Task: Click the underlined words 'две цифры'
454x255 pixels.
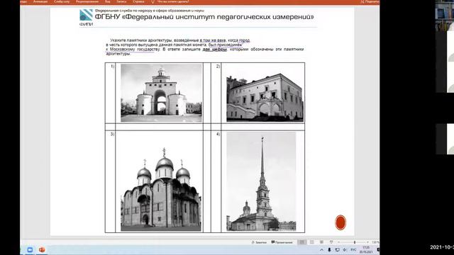Action: (x=214, y=50)
